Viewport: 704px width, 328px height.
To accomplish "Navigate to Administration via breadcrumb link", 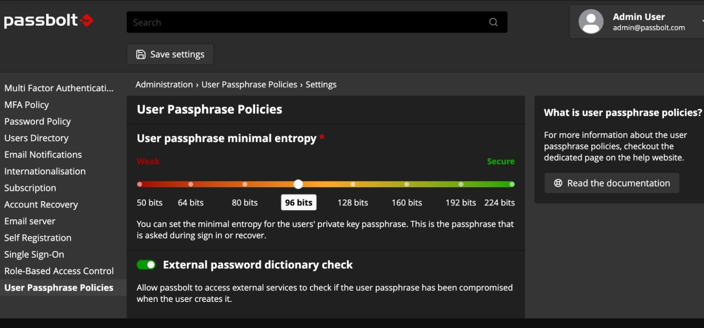I will [x=164, y=84].
